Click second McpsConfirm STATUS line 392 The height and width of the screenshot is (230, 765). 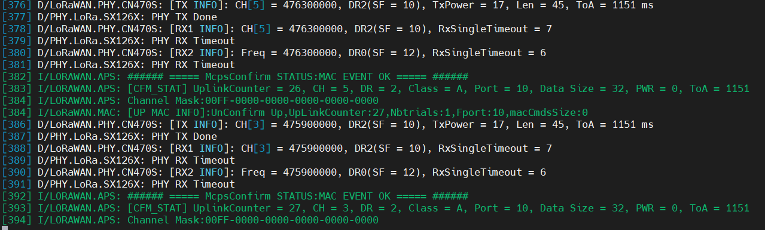click(236, 197)
